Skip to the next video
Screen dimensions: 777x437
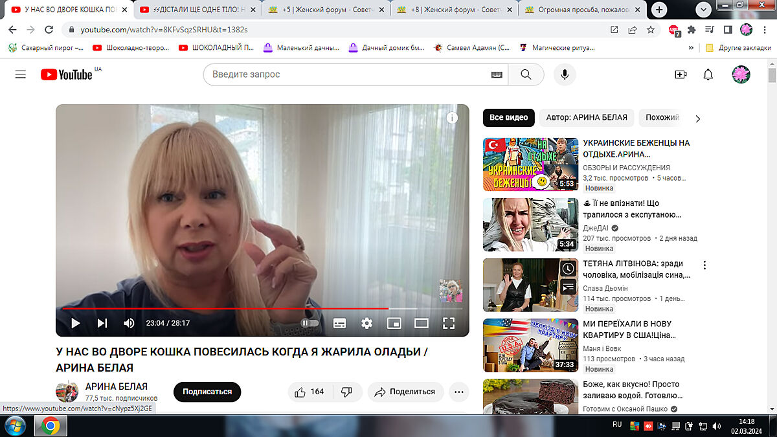102,323
